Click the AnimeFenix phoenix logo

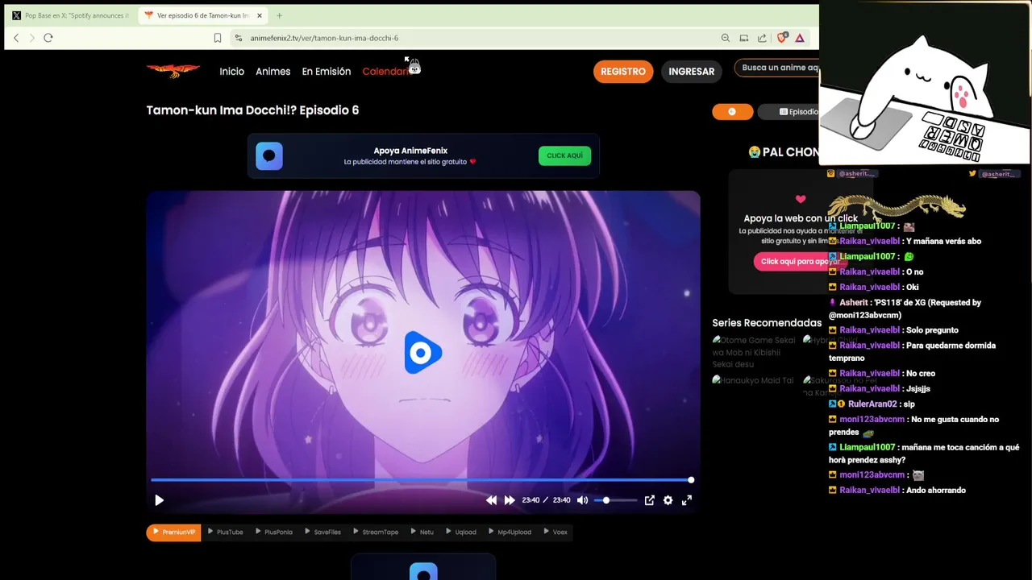tap(173, 71)
